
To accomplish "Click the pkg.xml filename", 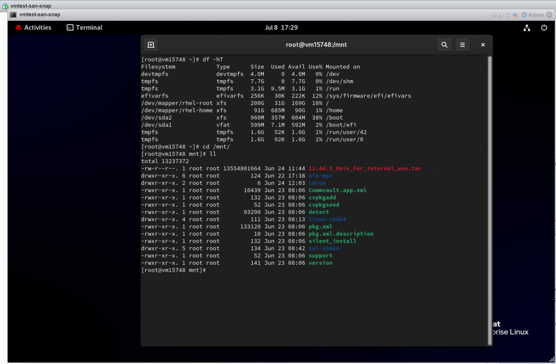I will tap(320, 226).
